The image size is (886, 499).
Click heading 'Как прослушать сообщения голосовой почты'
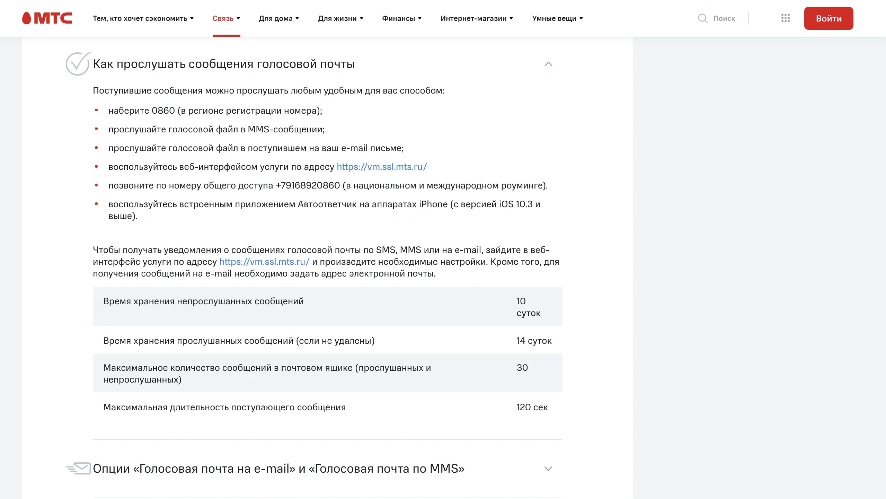(224, 64)
